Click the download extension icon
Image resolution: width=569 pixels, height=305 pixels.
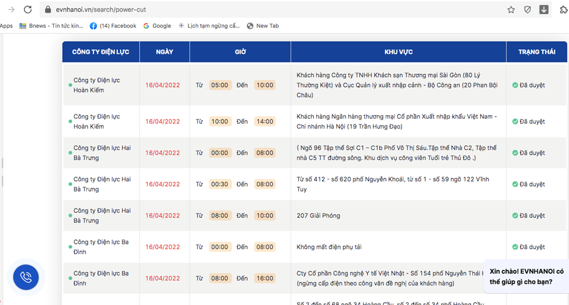pos(543,9)
